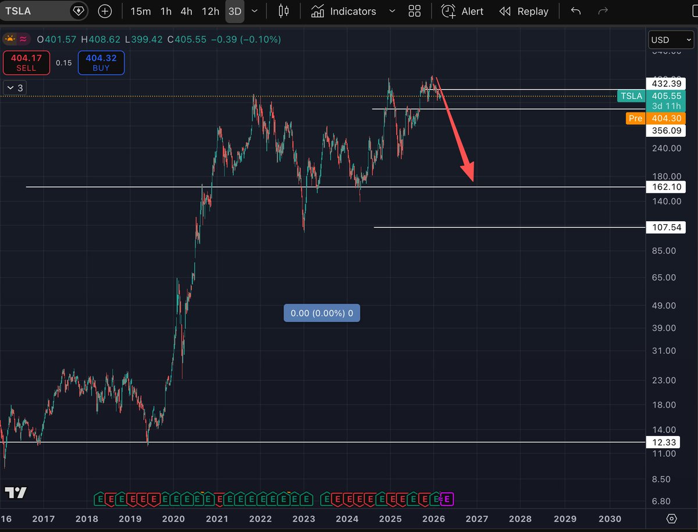Click the O401.57 open value in legend

pyautogui.click(x=57, y=40)
